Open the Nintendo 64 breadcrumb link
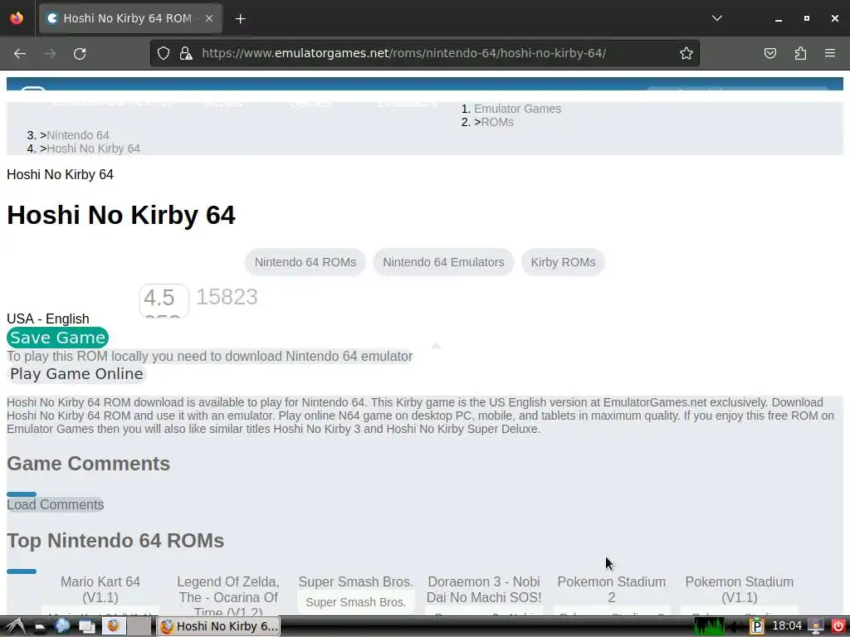 [77, 135]
